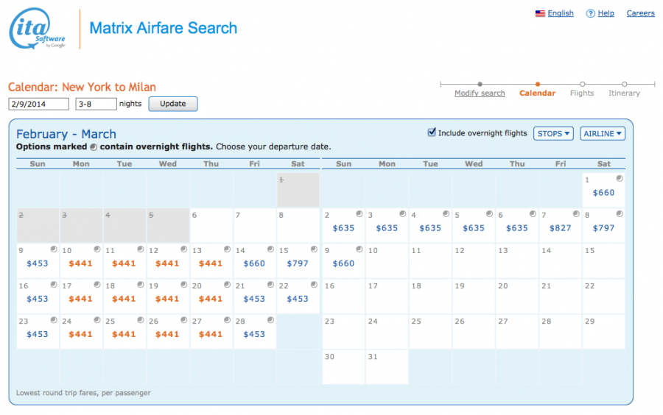Select February 10 fare of $441
Viewport: 663px width, 415px height.
point(81,263)
